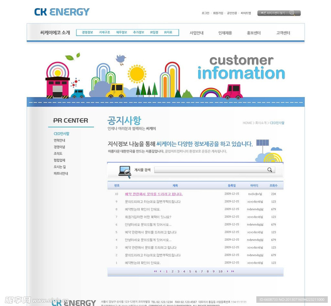
Task: Jump to last page with double-right arrow
Action: 233,271
